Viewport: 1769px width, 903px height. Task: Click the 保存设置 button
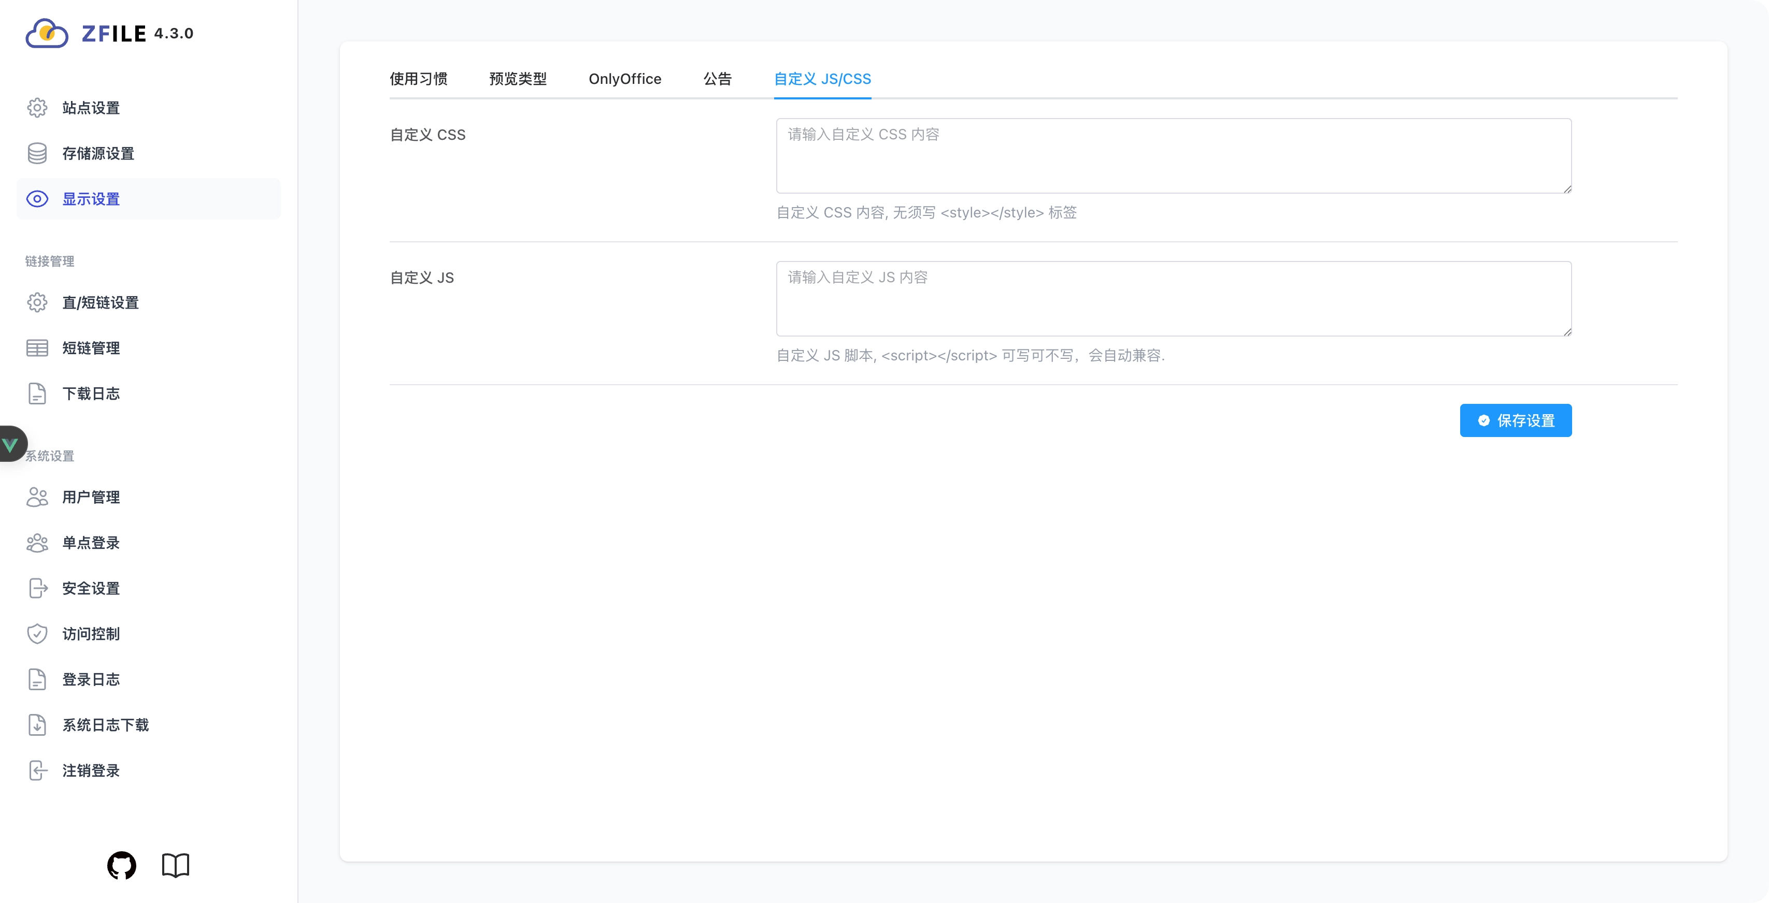click(1516, 420)
